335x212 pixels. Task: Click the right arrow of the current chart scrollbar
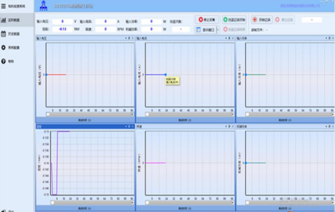(x=233, y=114)
